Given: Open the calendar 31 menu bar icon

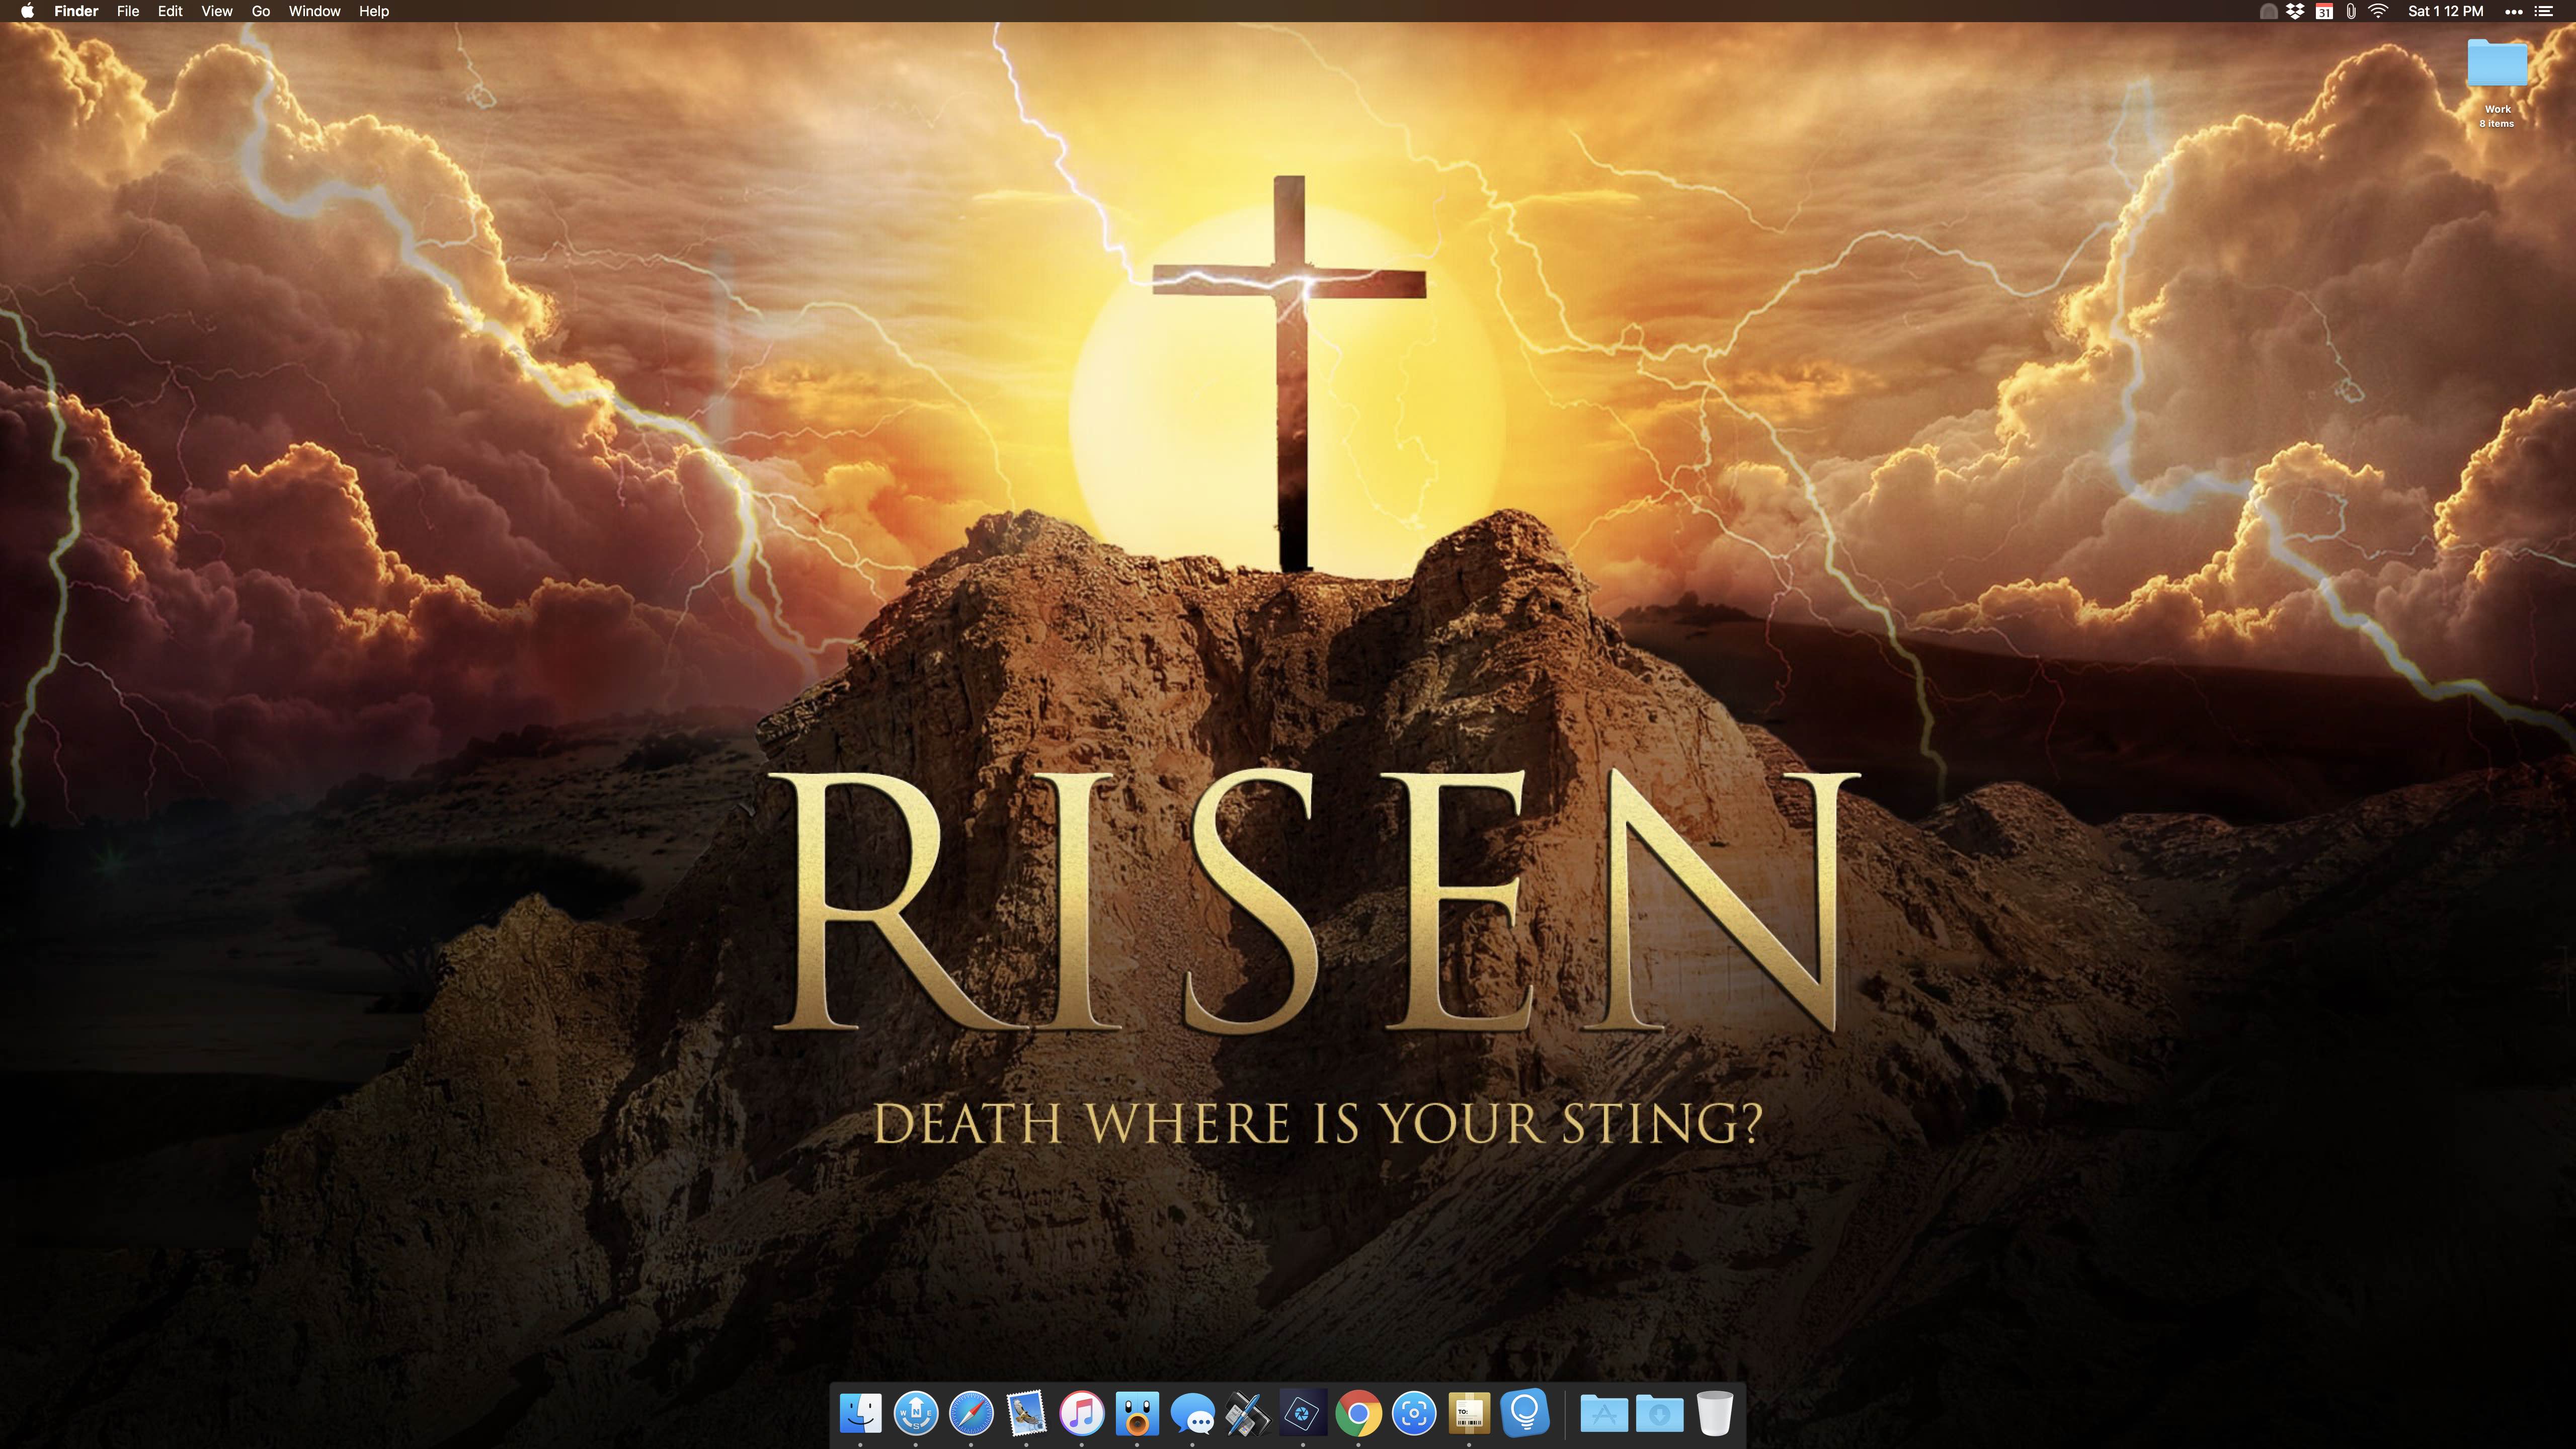Looking at the screenshot, I should click(x=2324, y=11).
